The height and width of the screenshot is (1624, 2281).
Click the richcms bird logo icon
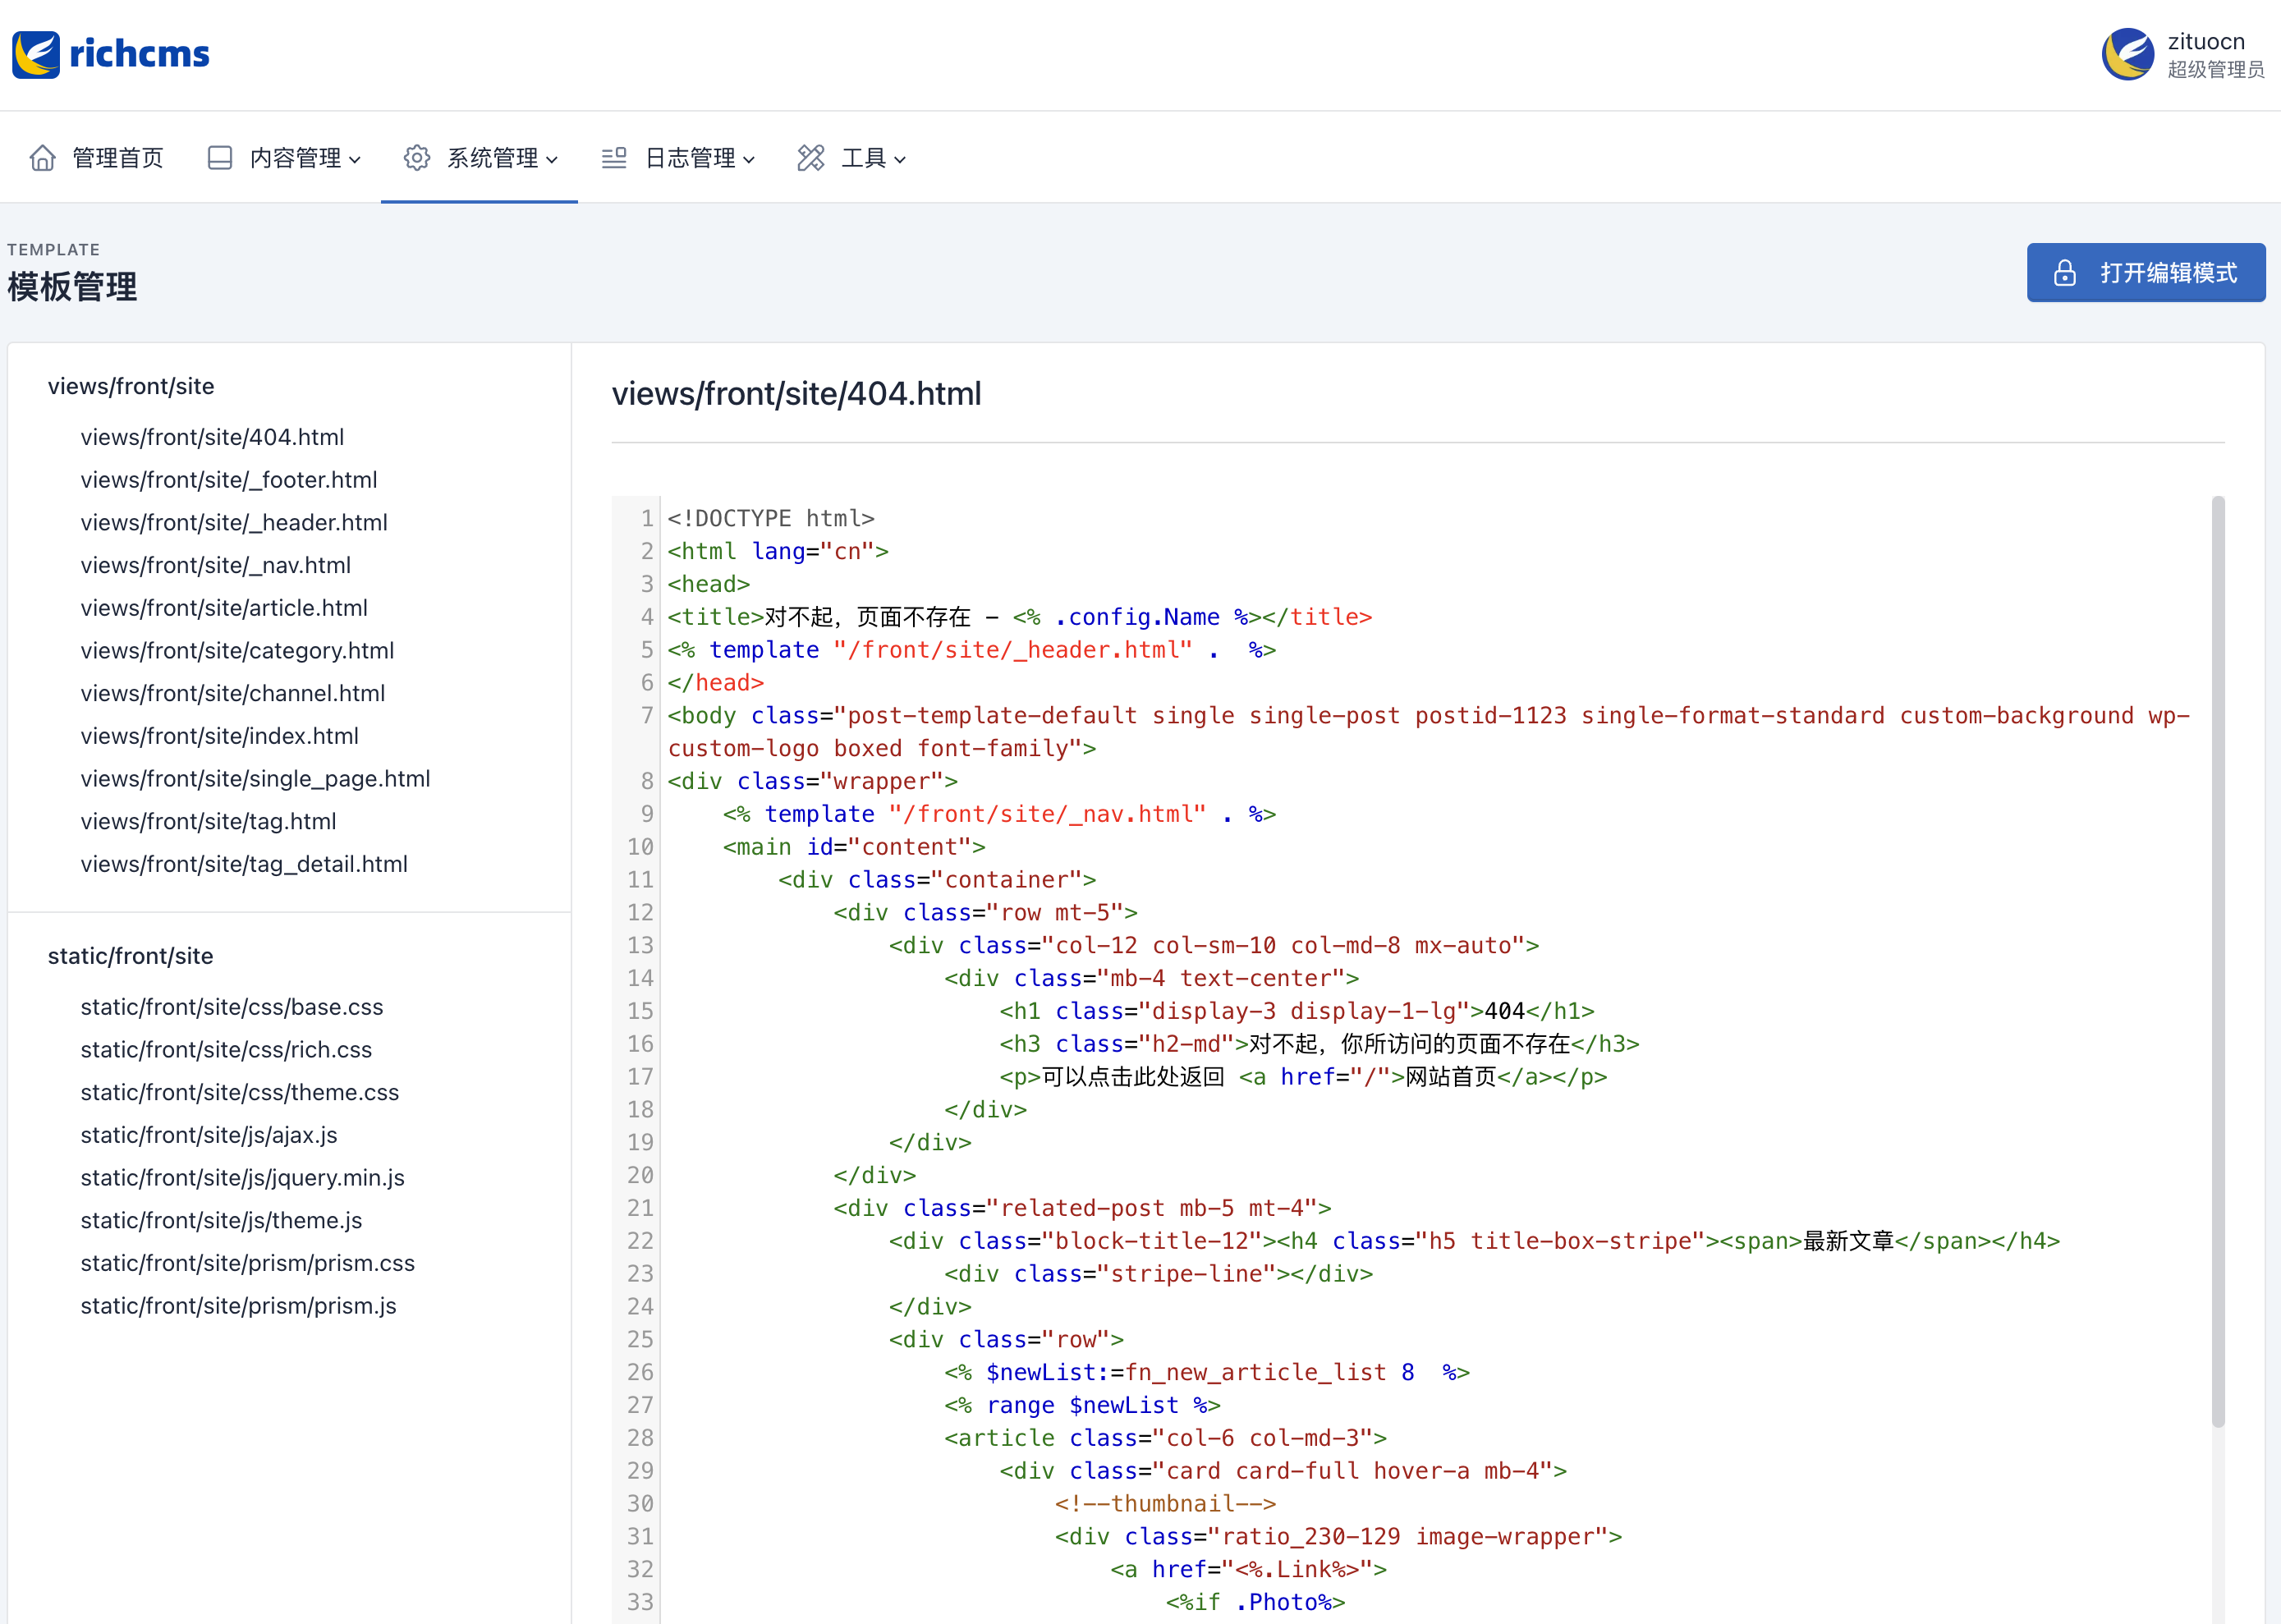[x=36, y=54]
